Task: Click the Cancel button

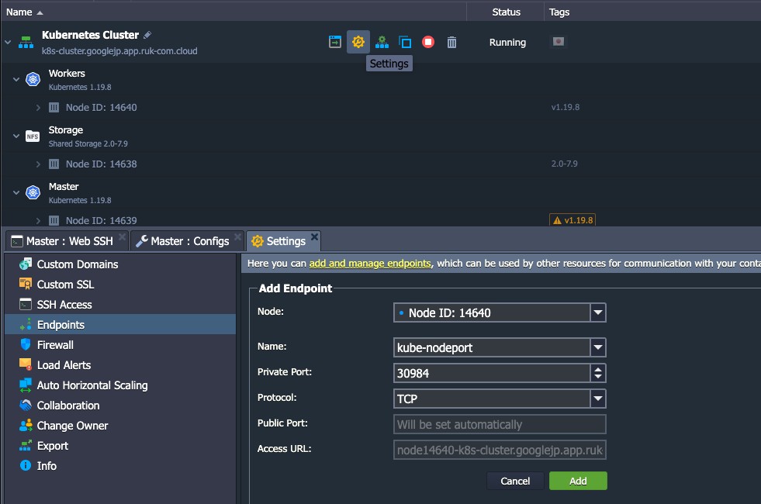Action: coord(515,481)
